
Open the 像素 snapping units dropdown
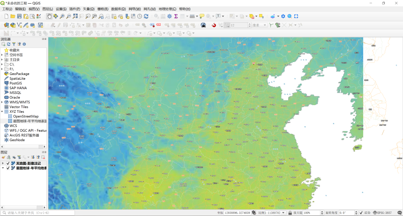coord(260,25)
